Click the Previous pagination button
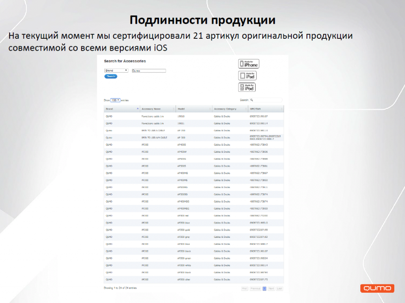This screenshot has width=405, height=303. [255, 288]
